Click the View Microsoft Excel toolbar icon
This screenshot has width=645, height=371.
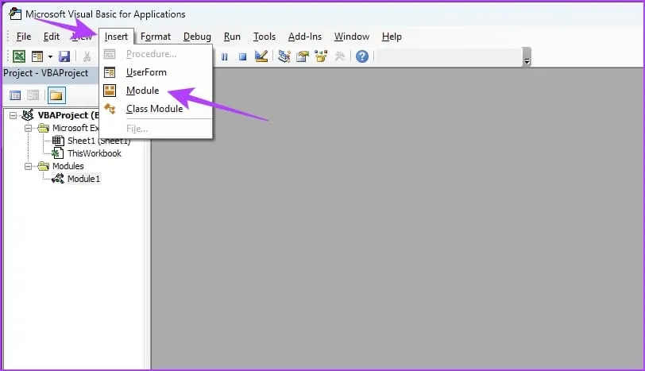click(17, 56)
